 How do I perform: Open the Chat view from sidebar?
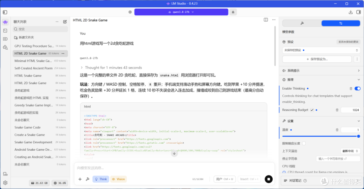coord(5,22)
